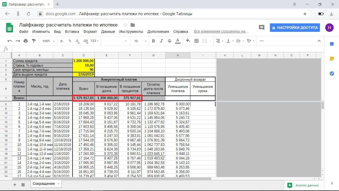Screen dimensions: 339x191
Task: Open the fill color bucket icon
Action: [x=188, y=41]
